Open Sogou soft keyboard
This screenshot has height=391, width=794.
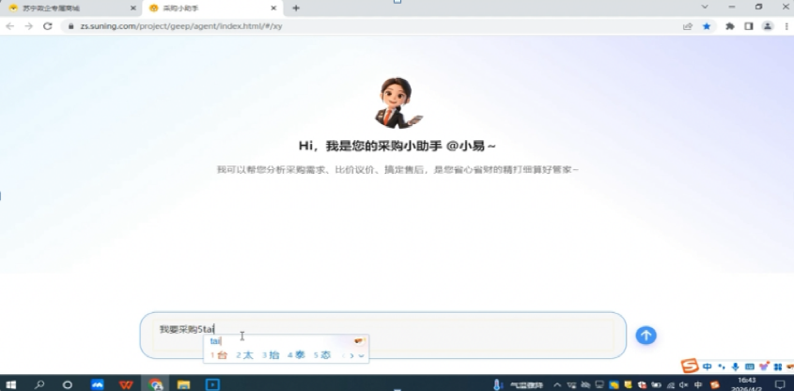750,367
